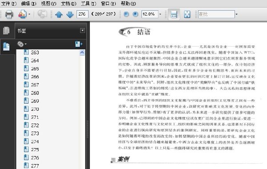
Task: Select bookmark 277
Action: (x=35, y=166)
